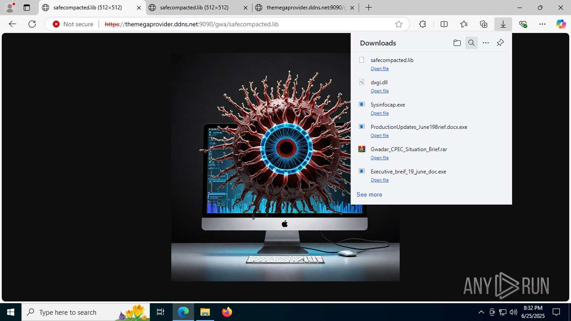The width and height of the screenshot is (571, 321).
Task: Open the Collections icon
Action: [484, 24]
